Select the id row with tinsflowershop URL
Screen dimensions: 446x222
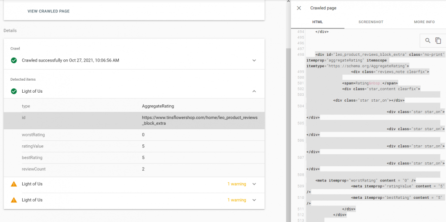(x=134, y=120)
